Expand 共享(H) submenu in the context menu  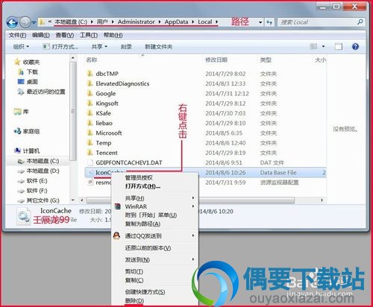point(134,198)
